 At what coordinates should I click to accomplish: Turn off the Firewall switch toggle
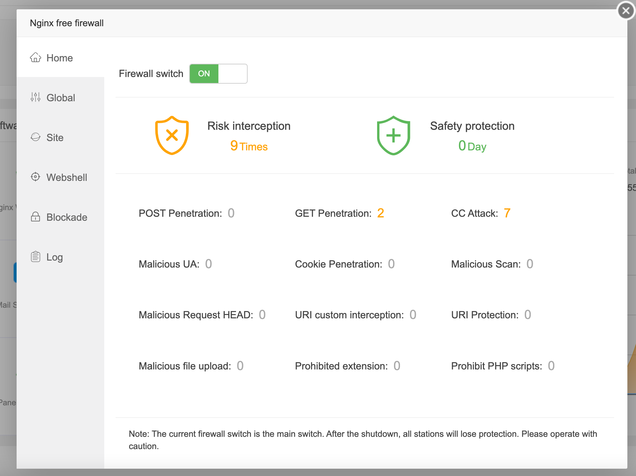218,74
